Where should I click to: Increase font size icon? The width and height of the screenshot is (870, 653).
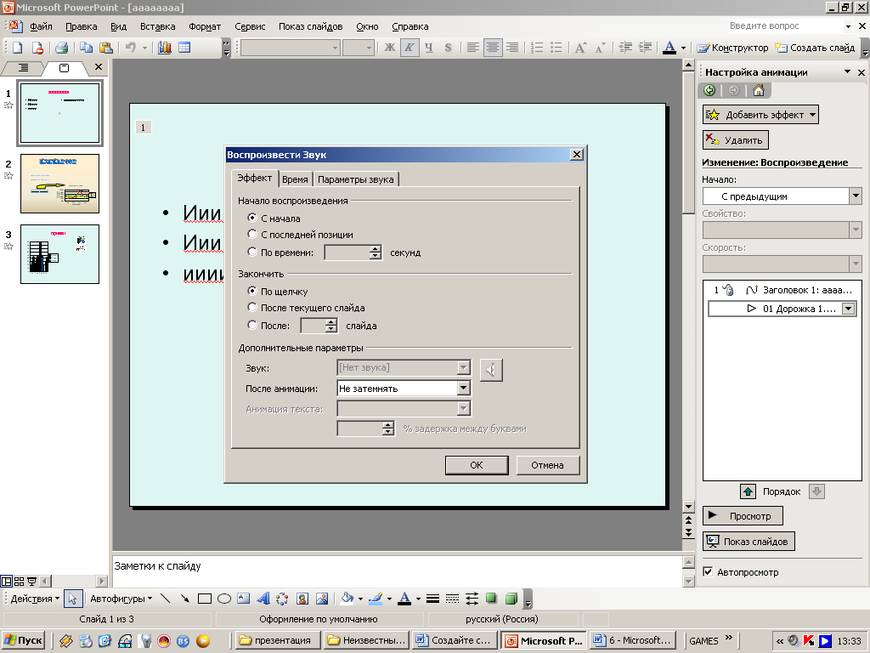580,48
